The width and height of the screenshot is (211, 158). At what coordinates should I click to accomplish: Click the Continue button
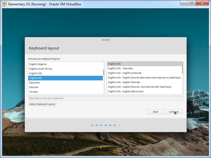(x=174, y=112)
